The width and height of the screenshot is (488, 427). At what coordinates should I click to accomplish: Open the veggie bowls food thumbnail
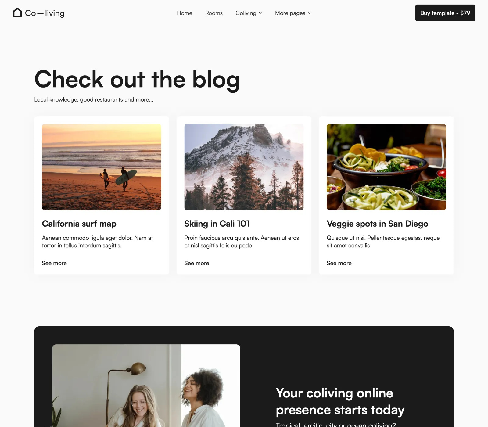pyautogui.click(x=386, y=167)
